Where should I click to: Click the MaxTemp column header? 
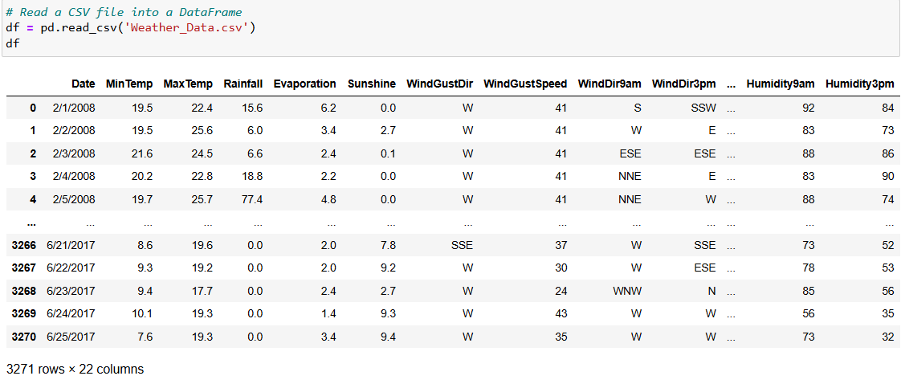(188, 84)
